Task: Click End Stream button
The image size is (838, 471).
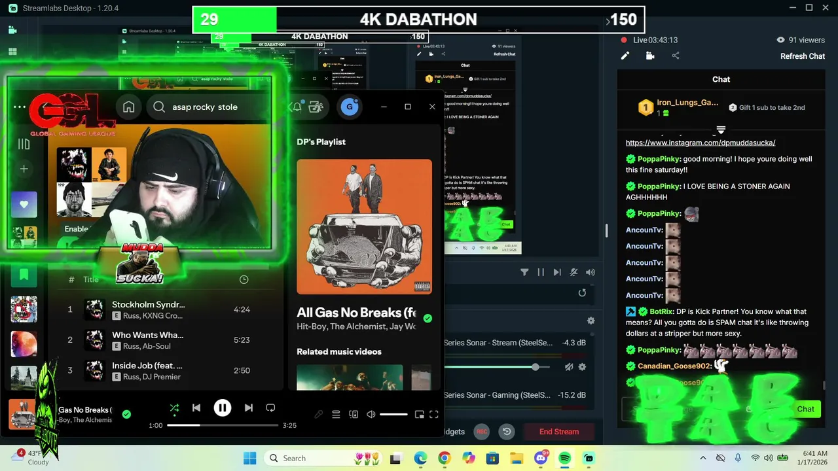Action: point(558,432)
